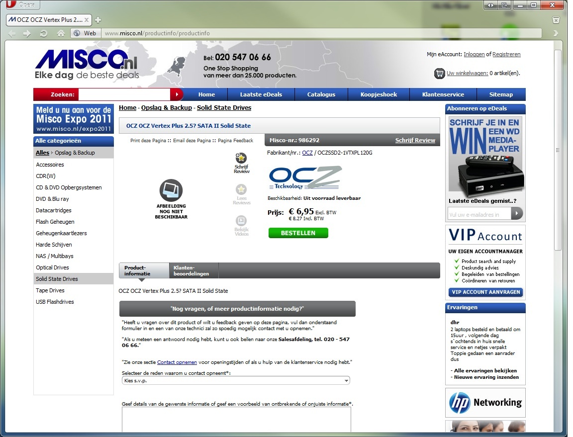
Task: Click the address bar URL
Action: tap(157, 33)
